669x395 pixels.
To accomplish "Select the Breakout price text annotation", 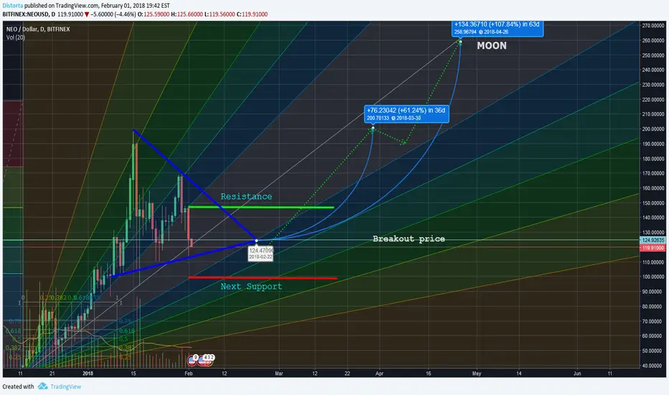I will pos(408,238).
